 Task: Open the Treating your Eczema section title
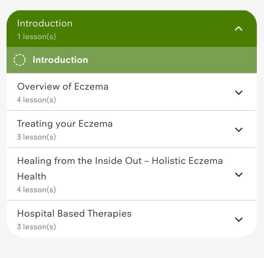(x=65, y=124)
